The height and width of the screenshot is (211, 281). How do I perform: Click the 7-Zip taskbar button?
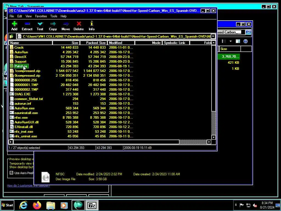click(x=92, y=205)
